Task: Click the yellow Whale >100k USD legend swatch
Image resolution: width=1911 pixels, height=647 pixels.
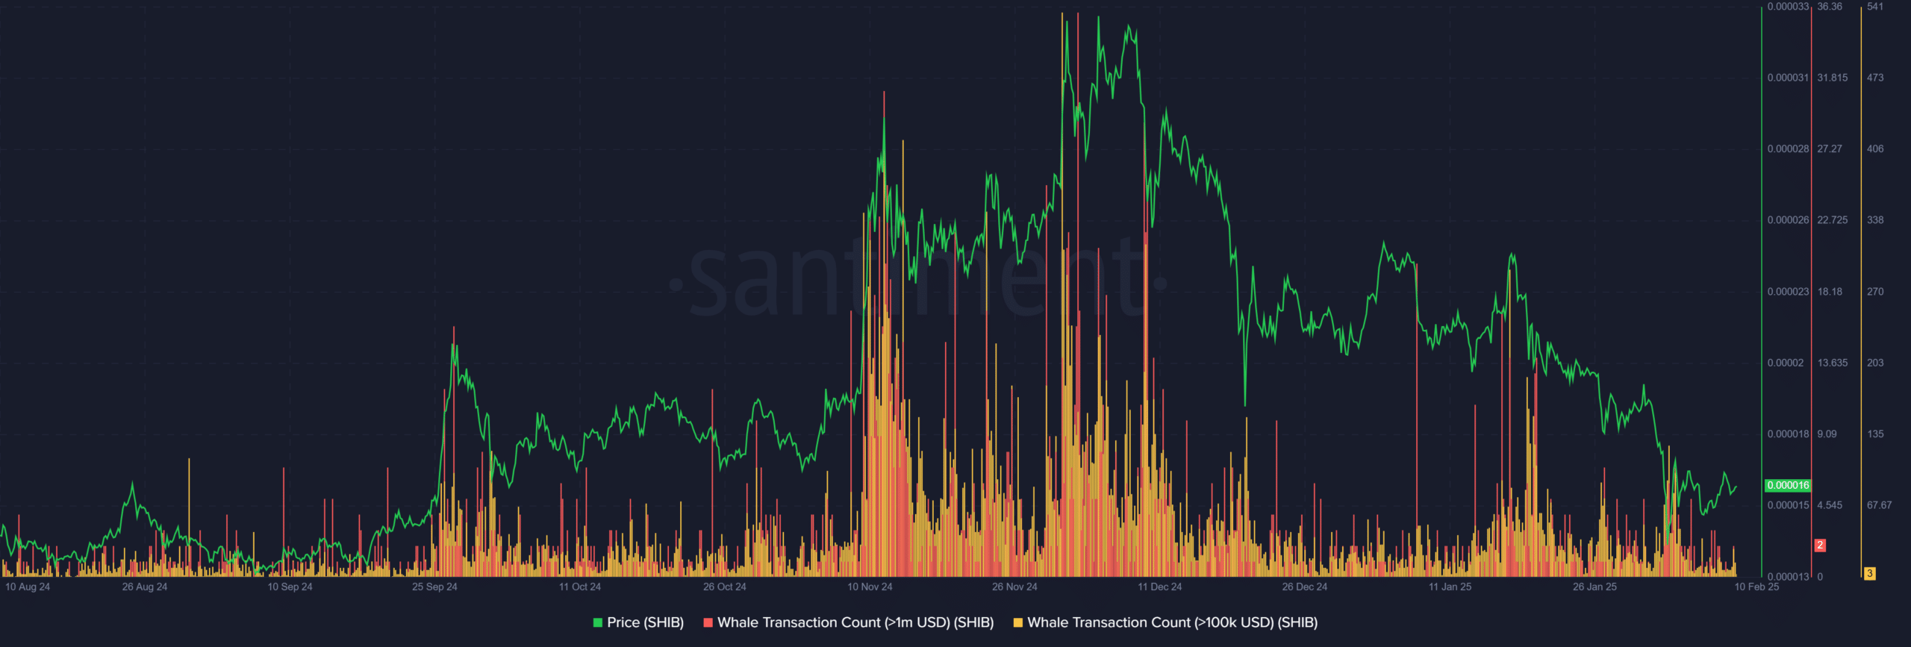Action: click(x=1018, y=622)
